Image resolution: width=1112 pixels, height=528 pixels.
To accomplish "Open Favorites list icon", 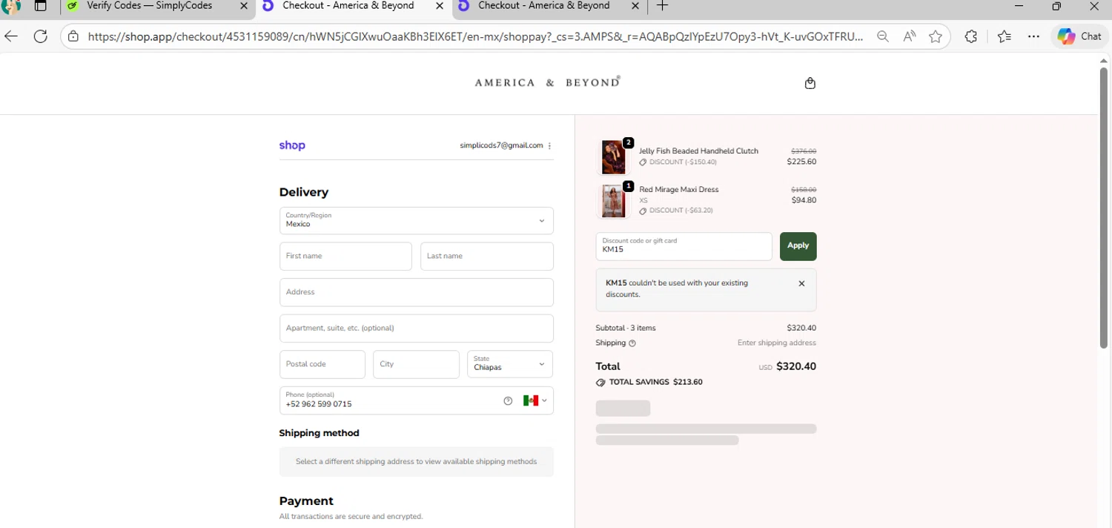I will (1004, 36).
